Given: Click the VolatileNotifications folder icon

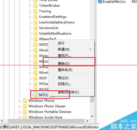Looking at the screenshot, I should point(35,34).
